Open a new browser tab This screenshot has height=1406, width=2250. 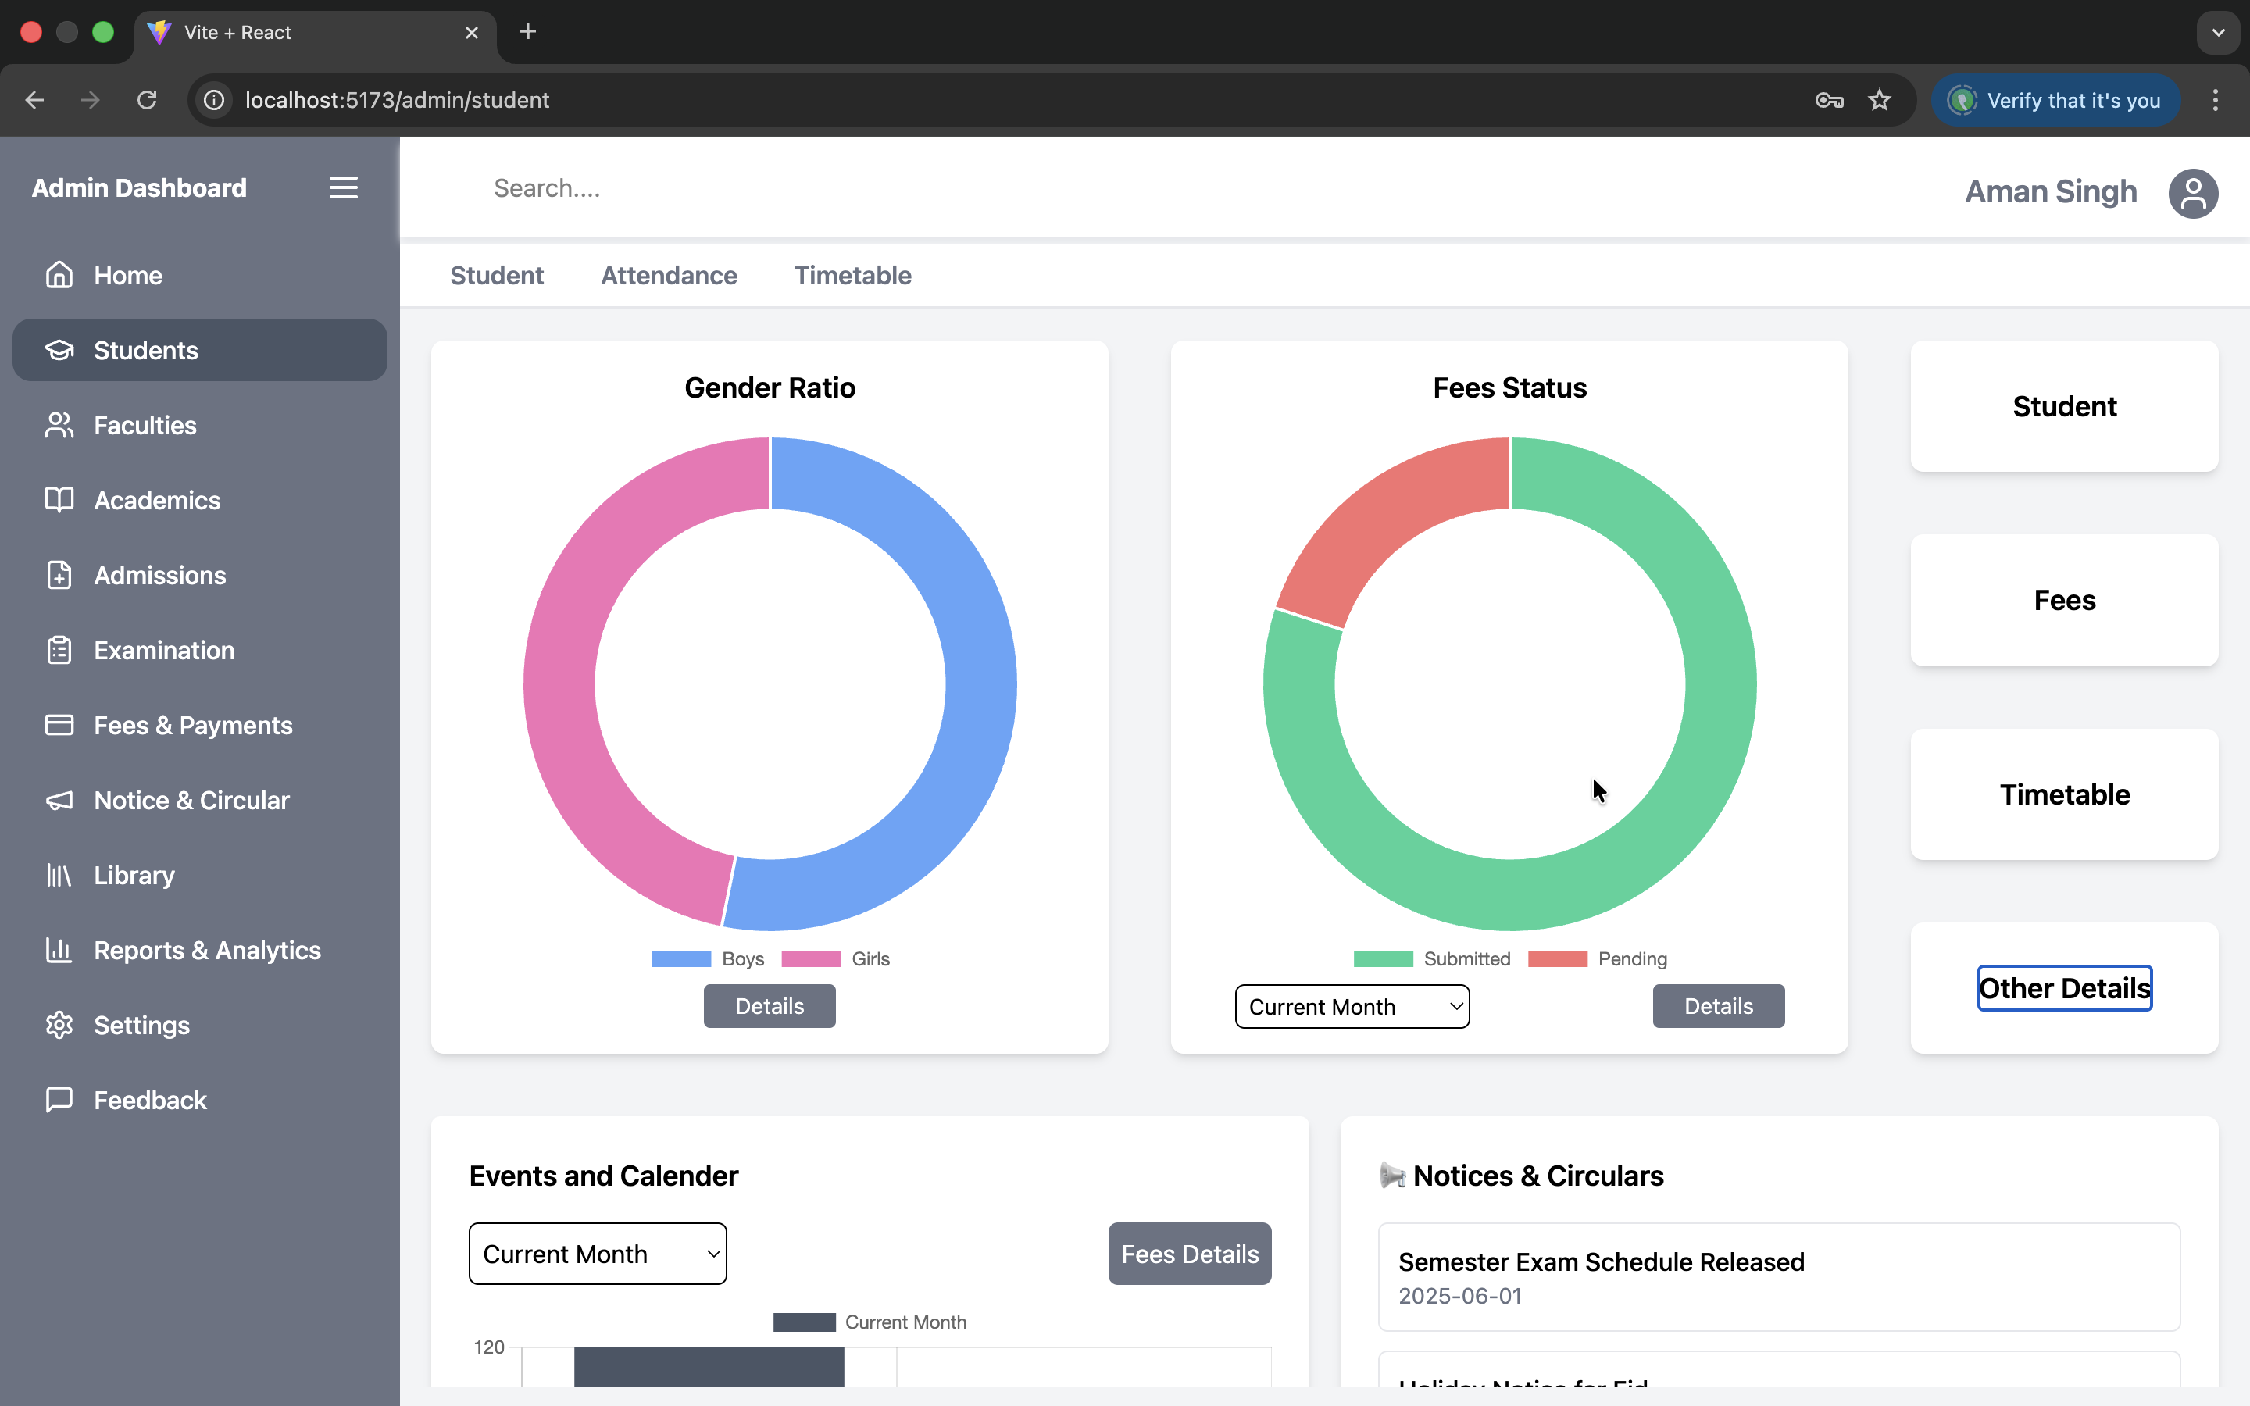[528, 31]
